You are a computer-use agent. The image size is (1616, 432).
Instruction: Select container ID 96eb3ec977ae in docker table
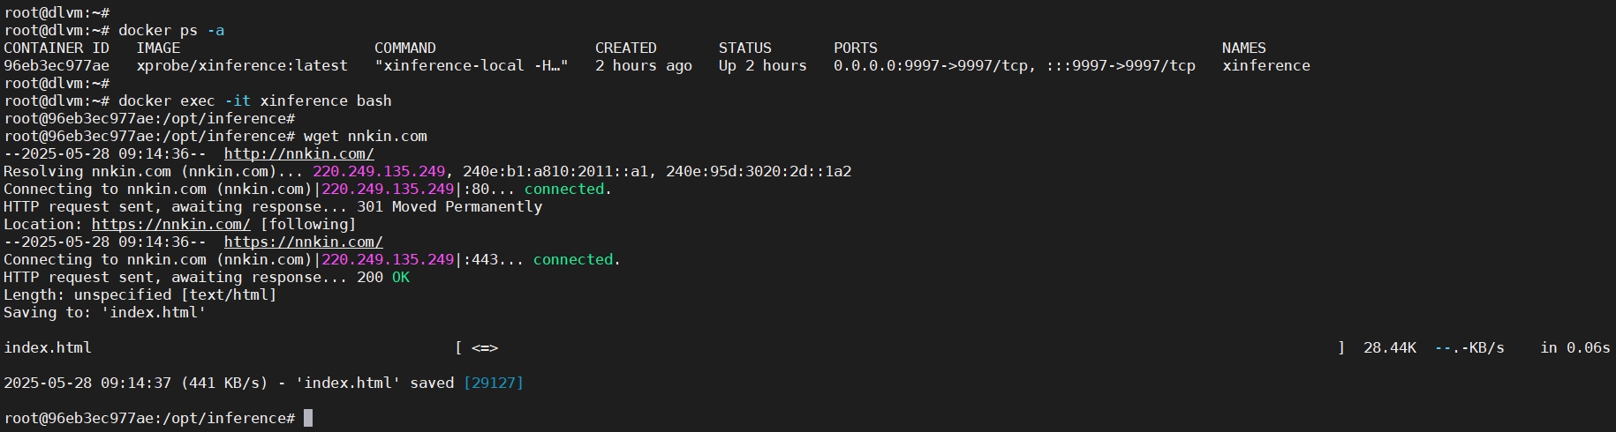click(57, 65)
